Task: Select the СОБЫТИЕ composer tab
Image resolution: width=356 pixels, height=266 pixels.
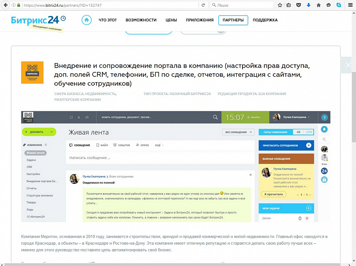Action: click(121, 145)
